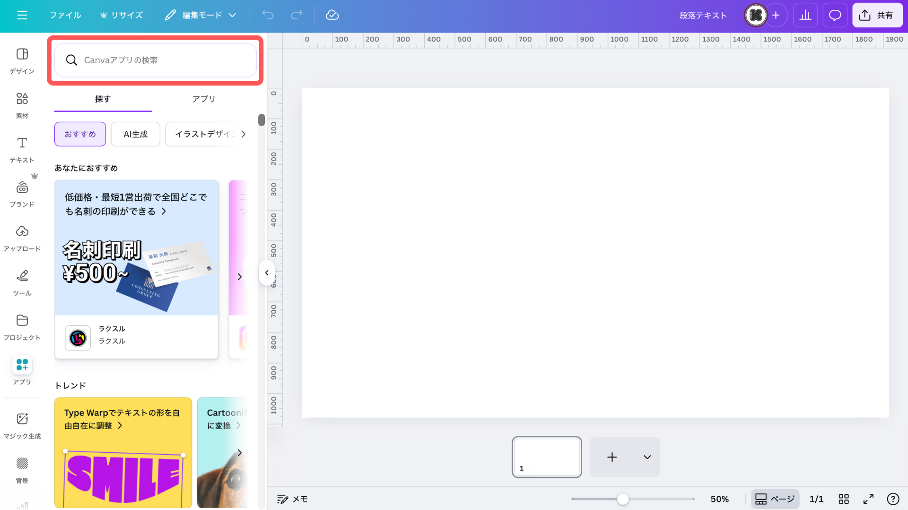This screenshot has width=908, height=510.
Task: Open the アップロード sidebar panel
Action: pos(22,238)
